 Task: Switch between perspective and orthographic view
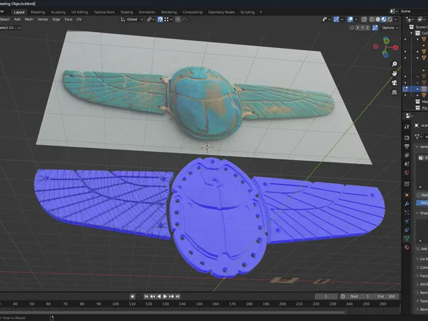coord(395,92)
